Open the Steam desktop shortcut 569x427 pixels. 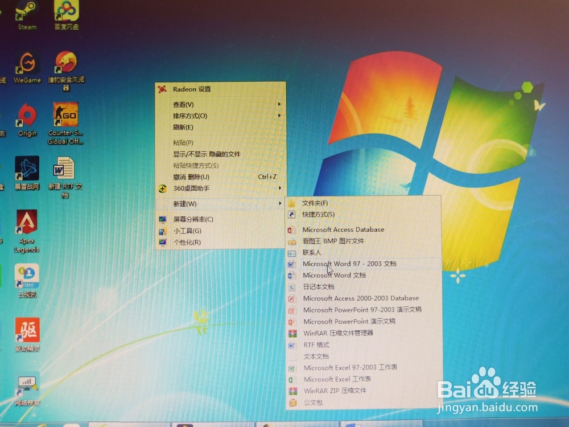tap(27, 15)
